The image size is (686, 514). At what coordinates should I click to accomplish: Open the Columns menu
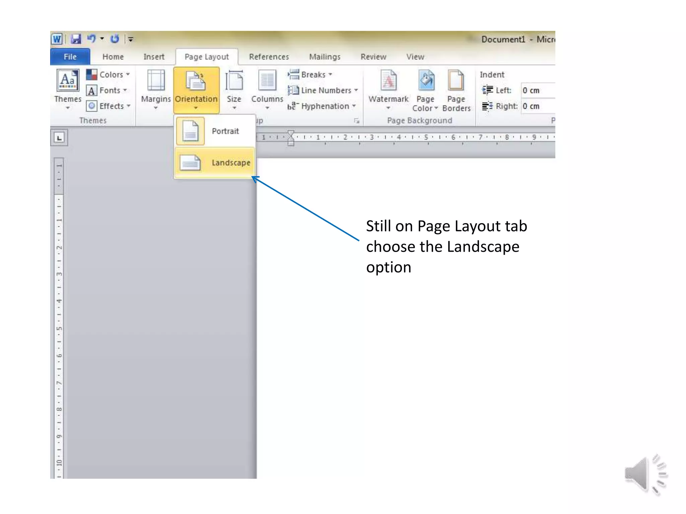(267, 90)
